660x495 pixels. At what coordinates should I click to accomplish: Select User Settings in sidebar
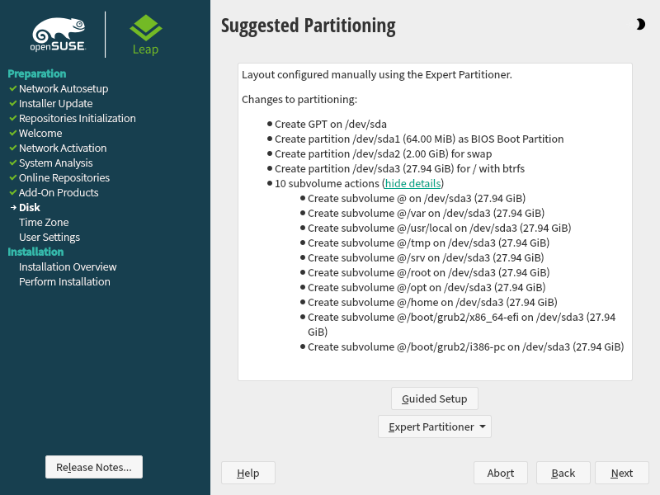[49, 237]
